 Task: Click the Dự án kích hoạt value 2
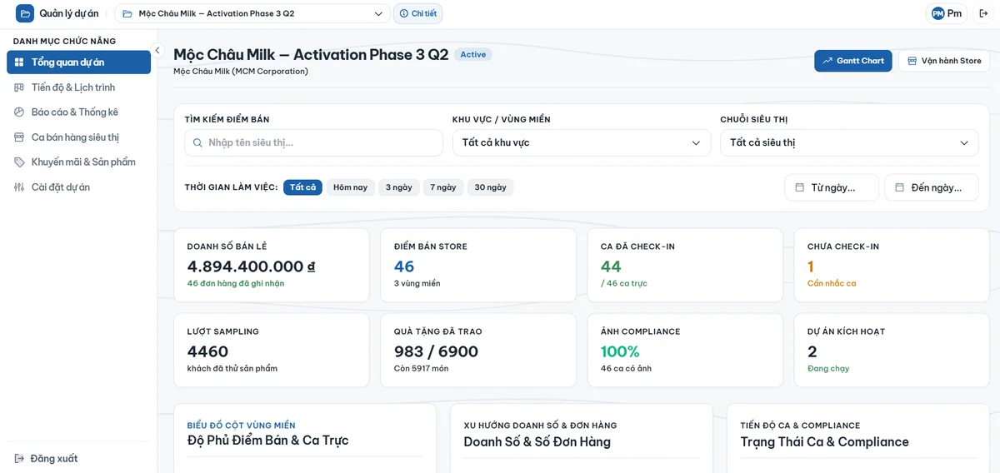812,351
